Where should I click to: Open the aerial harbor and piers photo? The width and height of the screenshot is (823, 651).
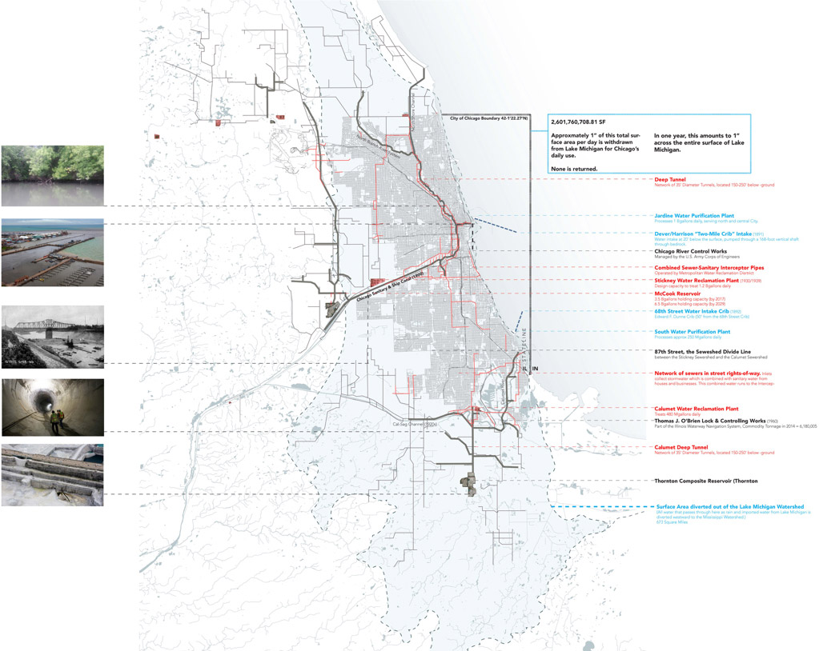point(53,253)
